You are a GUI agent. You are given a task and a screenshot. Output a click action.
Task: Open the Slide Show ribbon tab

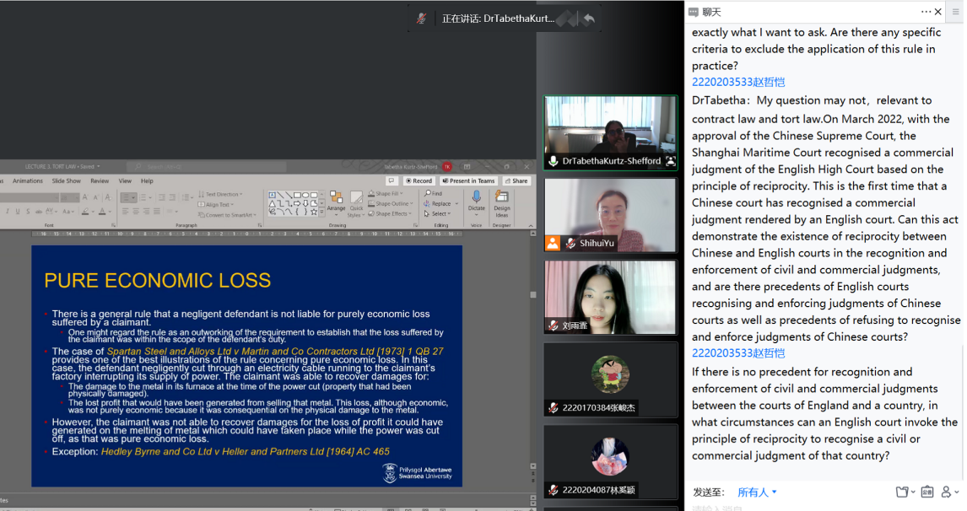(x=66, y=181)
